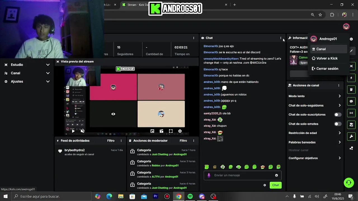Image resolution: width=358 pixels, height=201 pixels.
Task: Open Premiere Pro from taskbar
Action: (156, 197)
